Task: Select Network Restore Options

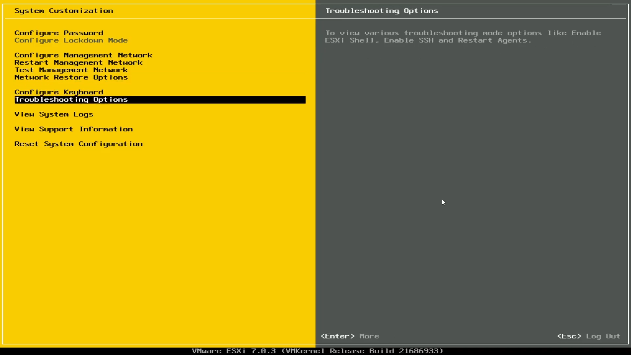Action: [x=71, y=78]
